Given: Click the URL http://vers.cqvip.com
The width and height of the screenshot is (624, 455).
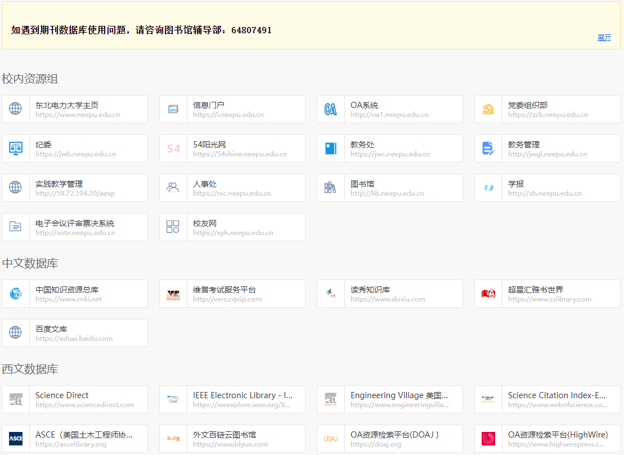Looking at the screenshot, I should [227, 299].
